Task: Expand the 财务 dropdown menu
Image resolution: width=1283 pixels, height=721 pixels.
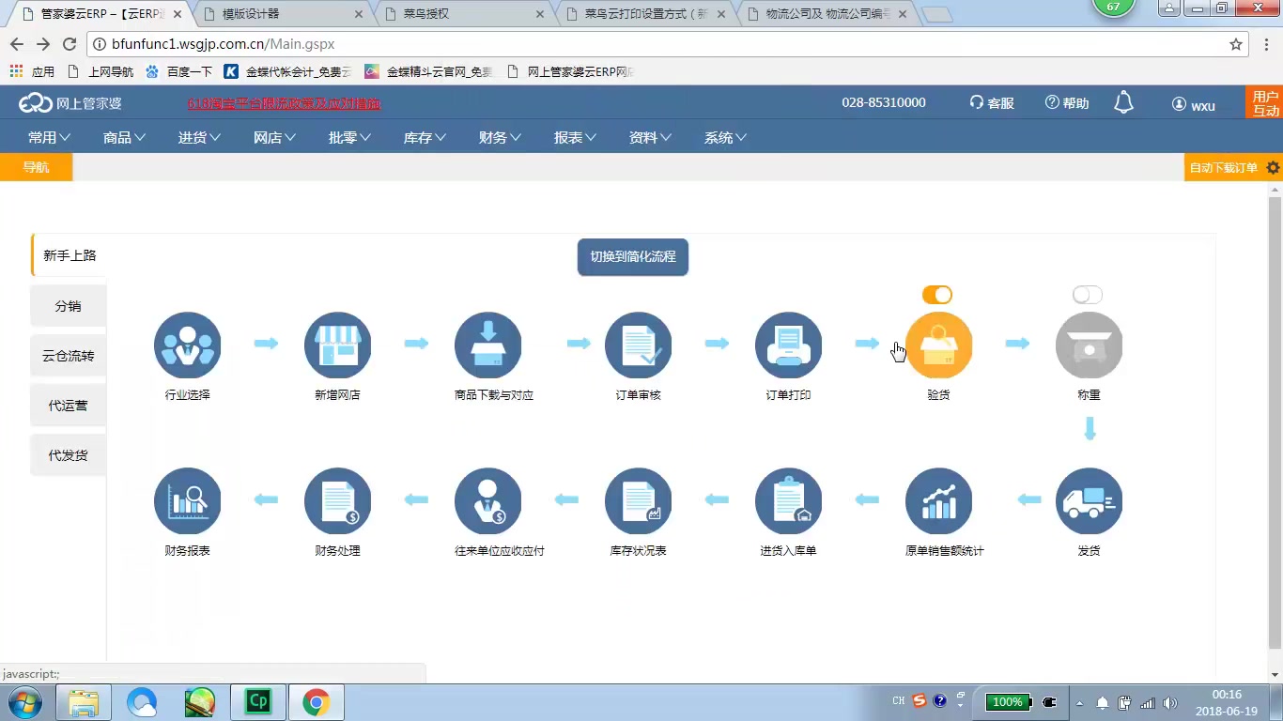Action: [501, 137]
